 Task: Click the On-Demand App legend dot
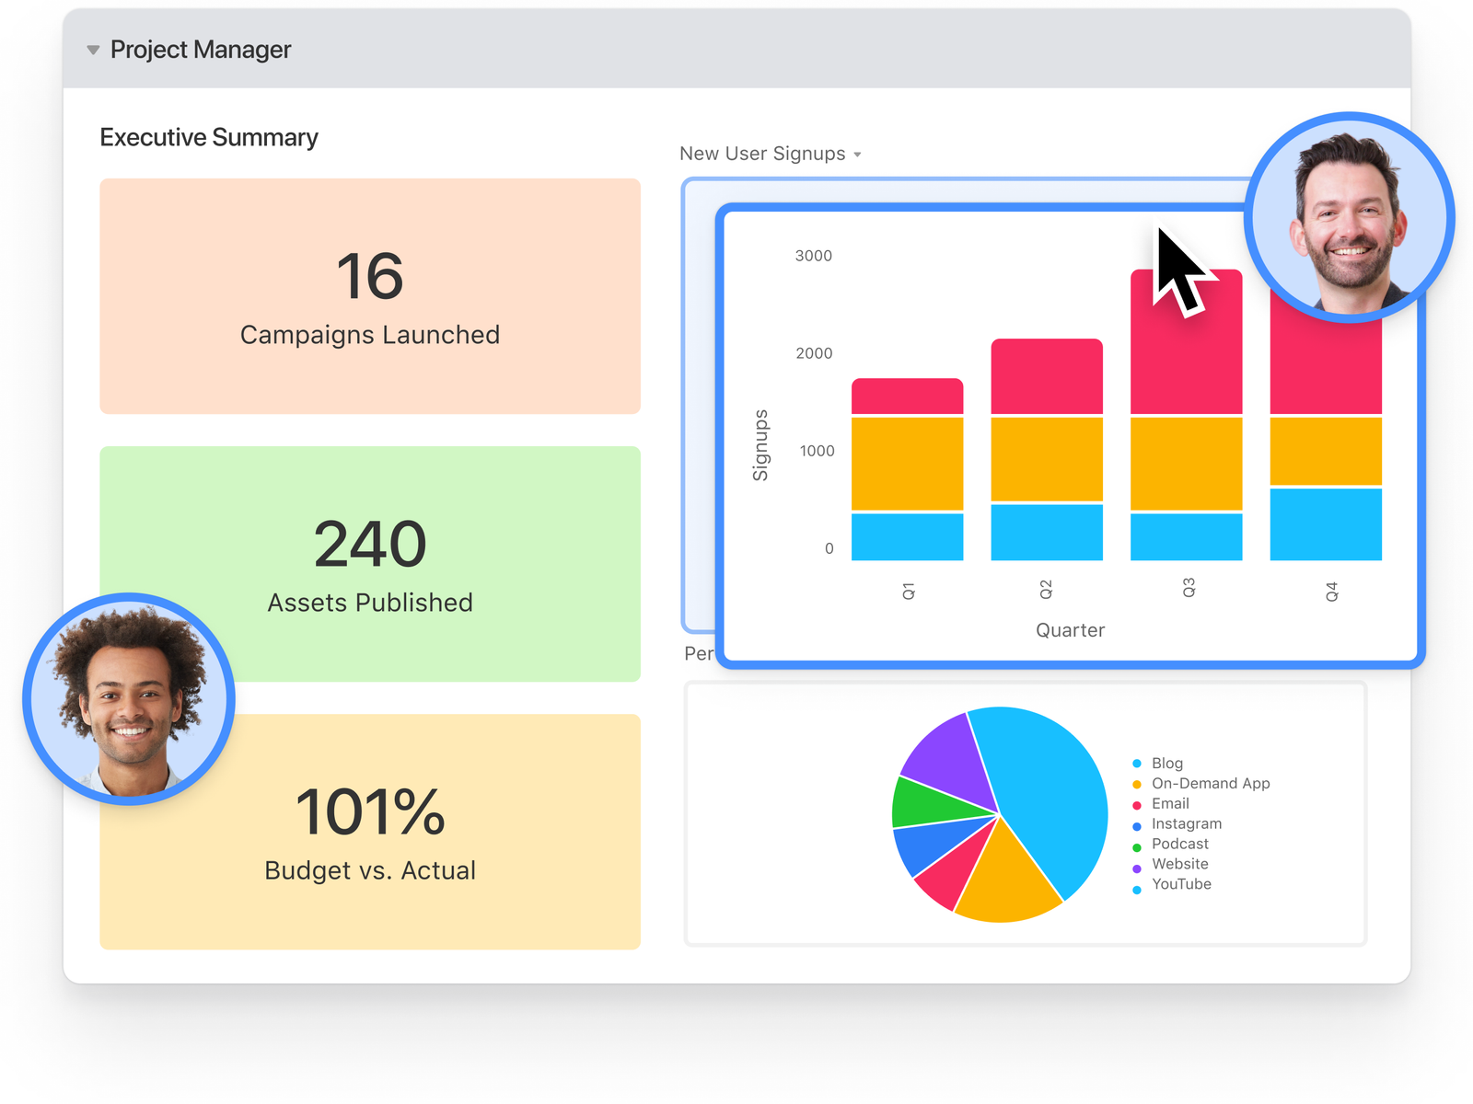(1137, 784)
